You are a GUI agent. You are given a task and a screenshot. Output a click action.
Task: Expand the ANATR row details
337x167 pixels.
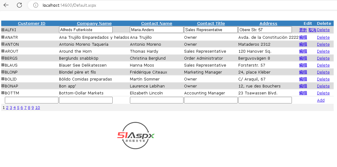tap(3, 37)
